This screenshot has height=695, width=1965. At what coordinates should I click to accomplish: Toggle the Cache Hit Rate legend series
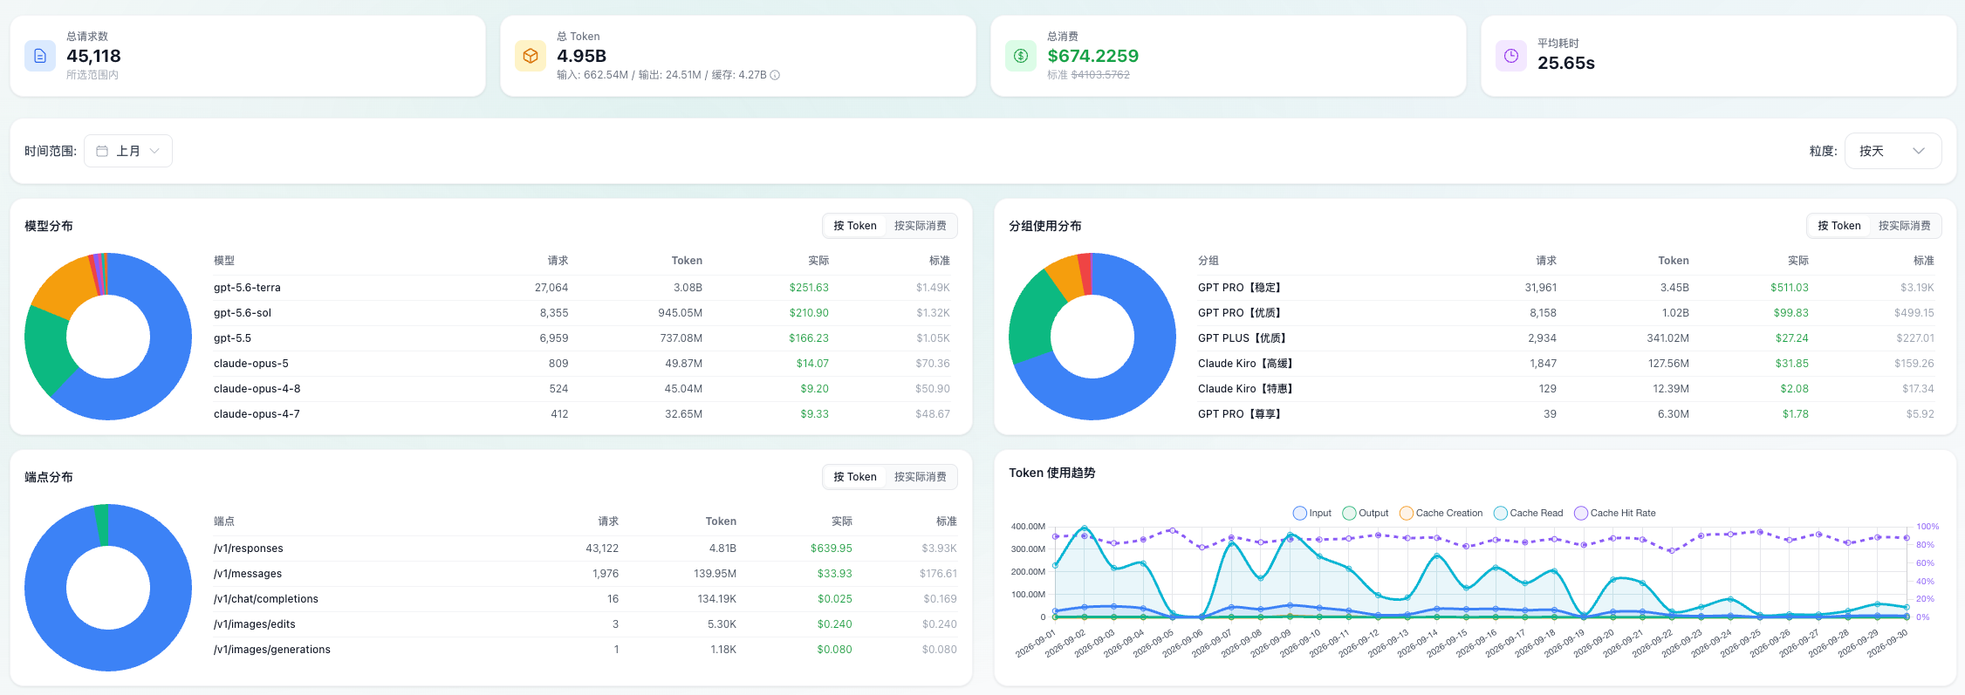click(1614, 513)
